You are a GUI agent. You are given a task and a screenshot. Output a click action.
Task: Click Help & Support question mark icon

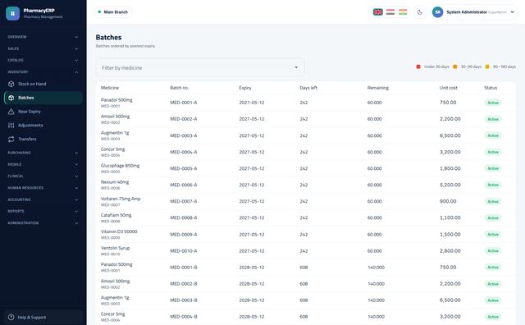coord(11,317)
